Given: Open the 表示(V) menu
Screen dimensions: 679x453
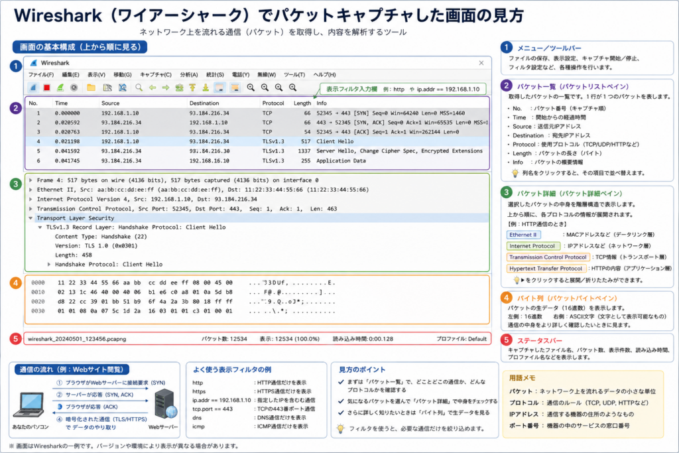Looking at the screenshot, I should pos(96,74).
